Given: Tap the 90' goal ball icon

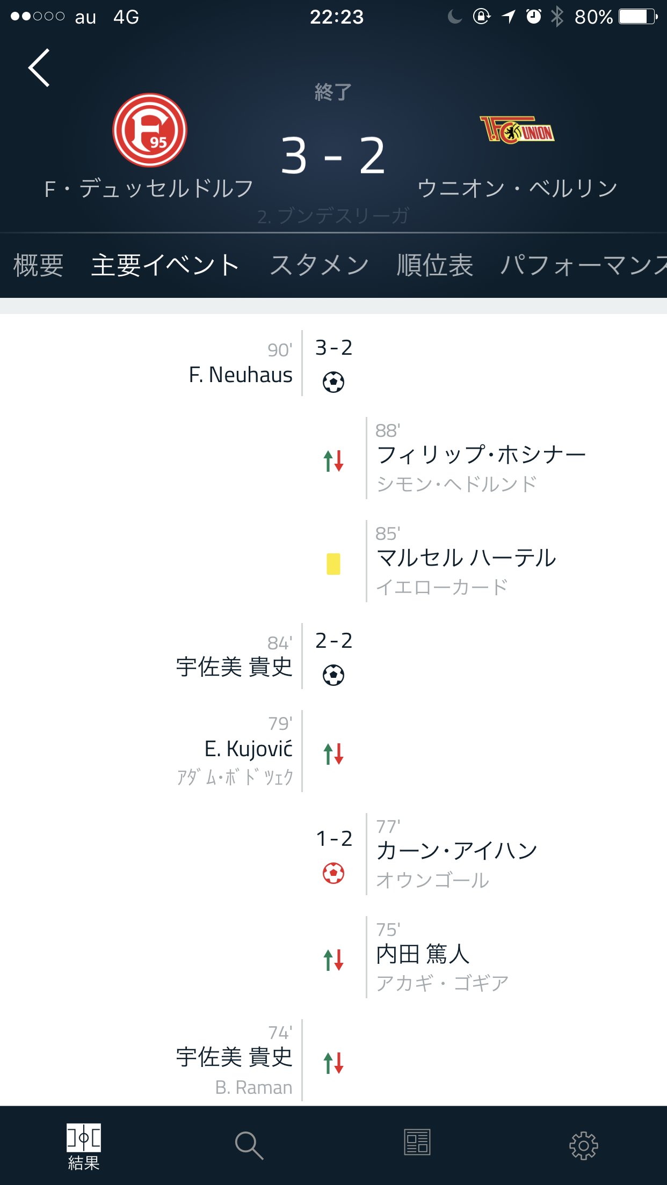Looking at the screenshot, I should (334, 382).
